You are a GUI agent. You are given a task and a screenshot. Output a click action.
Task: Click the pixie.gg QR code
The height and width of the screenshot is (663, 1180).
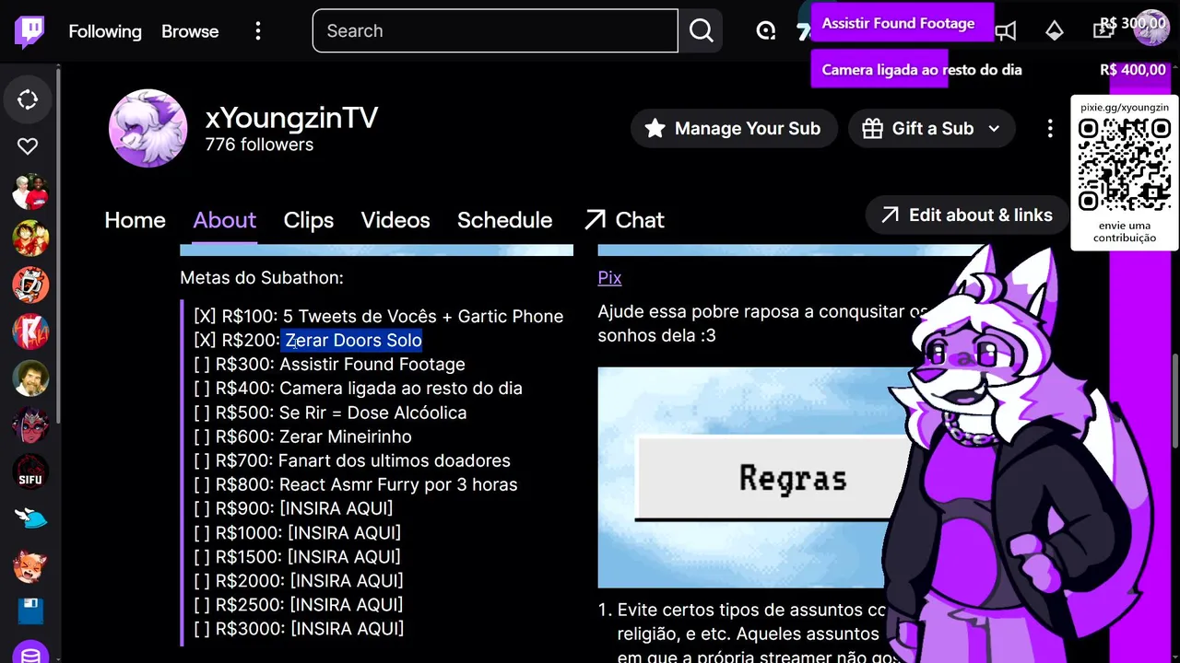1125,164
